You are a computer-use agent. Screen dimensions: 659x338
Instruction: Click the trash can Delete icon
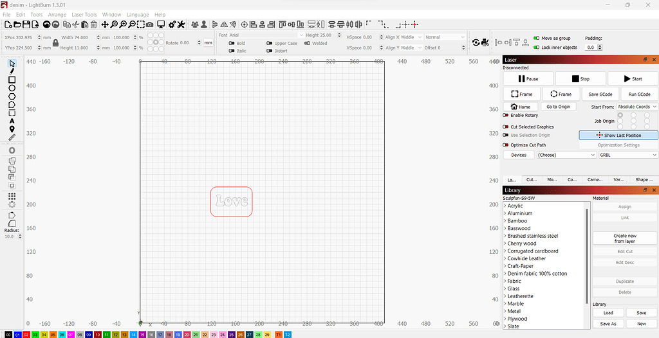pos(94,25)
